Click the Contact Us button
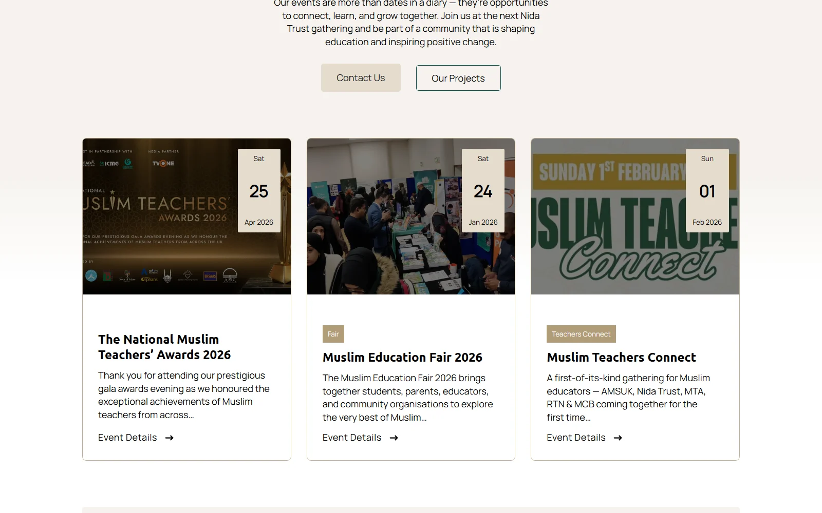This screenshot has width=822, height=513. click(361, 78)
